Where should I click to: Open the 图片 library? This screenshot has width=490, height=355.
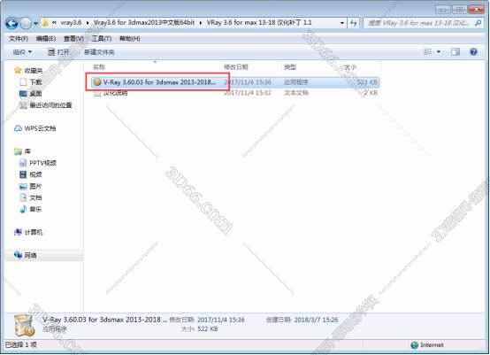35,186
